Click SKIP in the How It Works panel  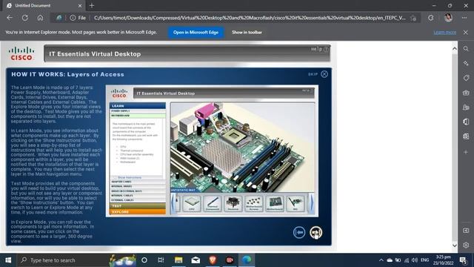(x=313, y=74)
